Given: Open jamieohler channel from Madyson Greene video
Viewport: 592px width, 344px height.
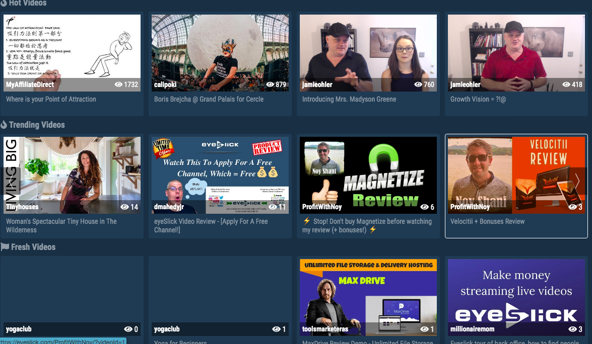Looking at the screenshot, I should click(317, 85).
